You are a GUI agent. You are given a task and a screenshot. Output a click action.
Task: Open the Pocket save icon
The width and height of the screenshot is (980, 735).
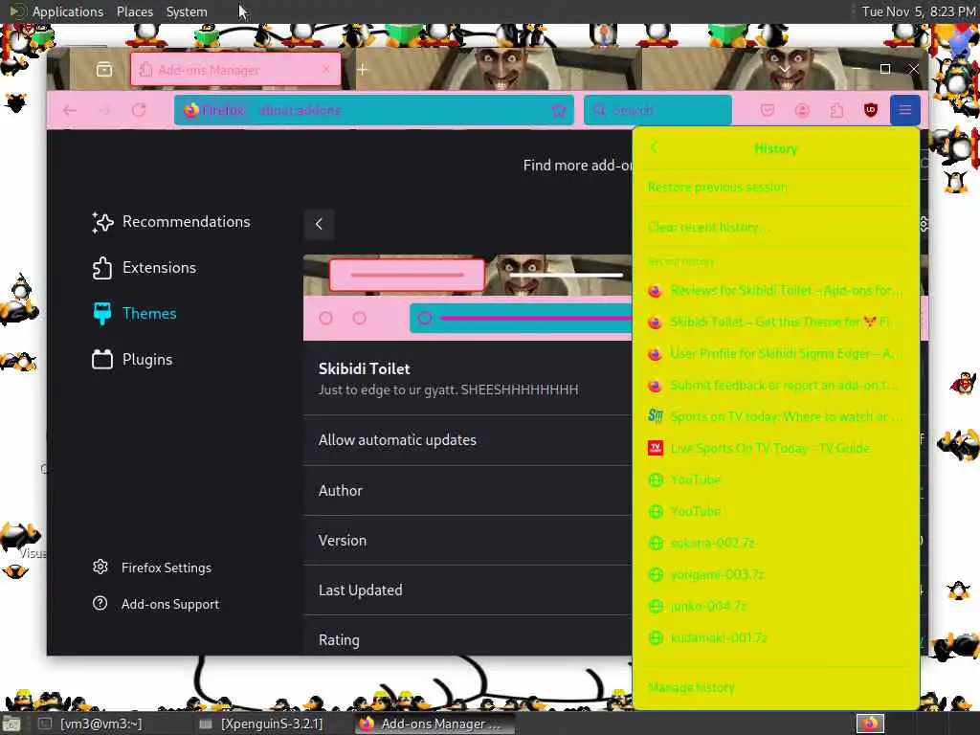point(768,111)
